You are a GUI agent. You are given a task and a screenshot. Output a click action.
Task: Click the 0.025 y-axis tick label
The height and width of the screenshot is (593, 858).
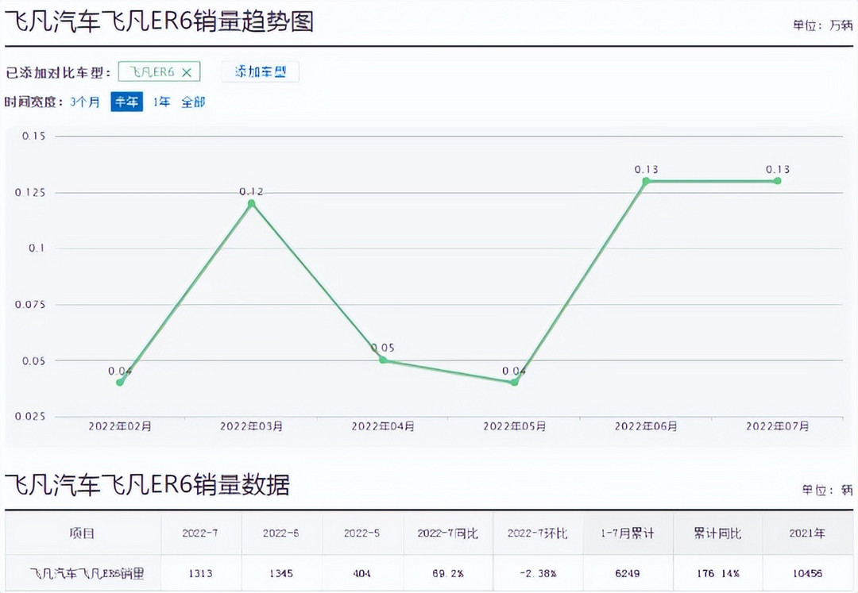(x=30, y=417)
